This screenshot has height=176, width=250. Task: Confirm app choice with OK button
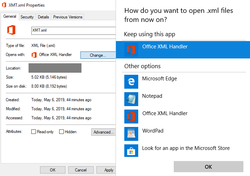point(208,167)
